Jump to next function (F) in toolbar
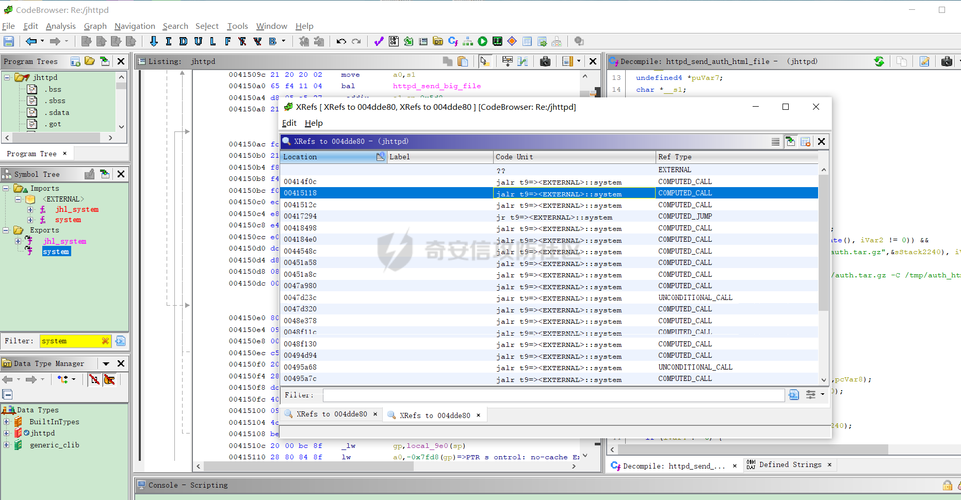 (227, 41)
